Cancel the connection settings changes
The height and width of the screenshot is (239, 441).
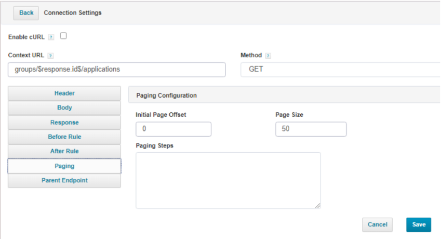tap(377, 224)
